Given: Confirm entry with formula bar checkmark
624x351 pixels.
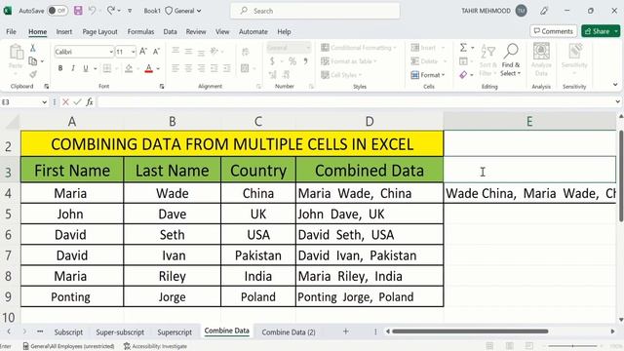Looking at the screenshot, I should [x=77, y=102].
